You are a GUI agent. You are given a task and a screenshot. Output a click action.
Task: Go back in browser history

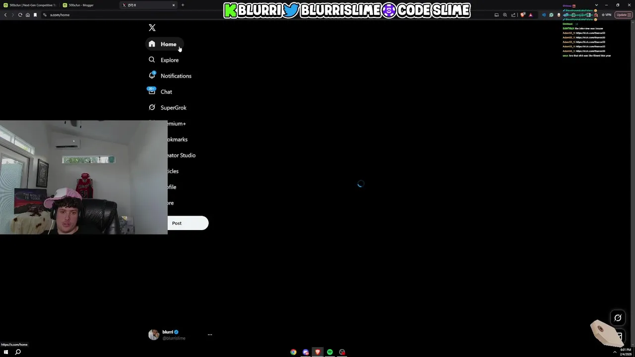[5, 15]
